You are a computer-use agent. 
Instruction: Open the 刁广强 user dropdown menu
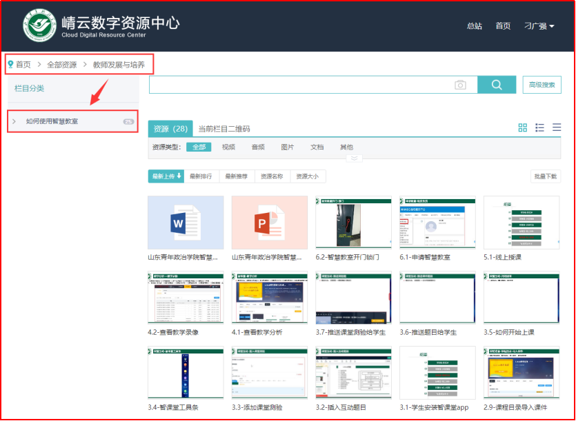pos(539,26)
